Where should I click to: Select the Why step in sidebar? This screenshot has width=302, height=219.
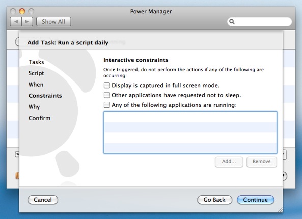click(x=34, y=107)
